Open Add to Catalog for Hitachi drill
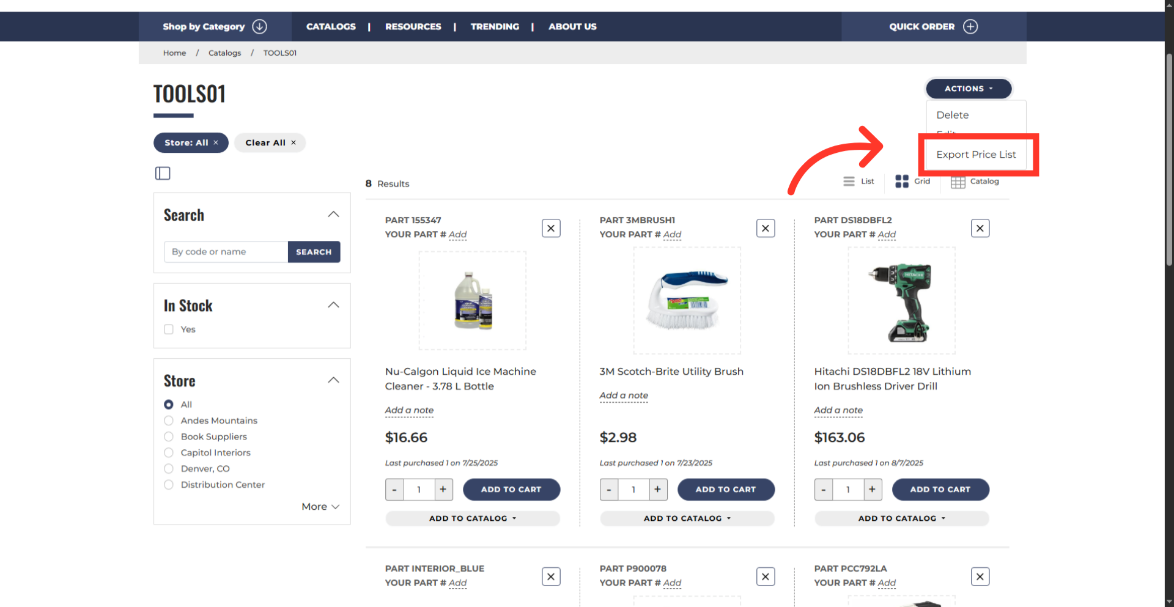This screenshot has height=607, width=1174. 902,518
